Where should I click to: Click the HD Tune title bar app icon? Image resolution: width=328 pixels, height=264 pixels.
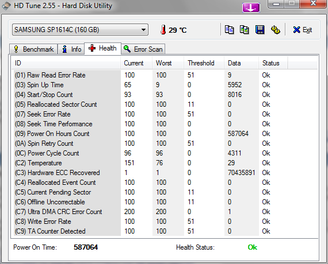click(x=6, y=6)
